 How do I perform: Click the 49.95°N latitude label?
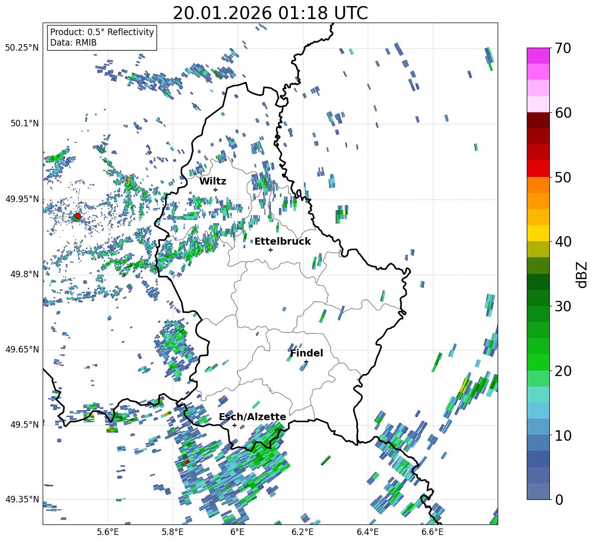tap(22, 199)
